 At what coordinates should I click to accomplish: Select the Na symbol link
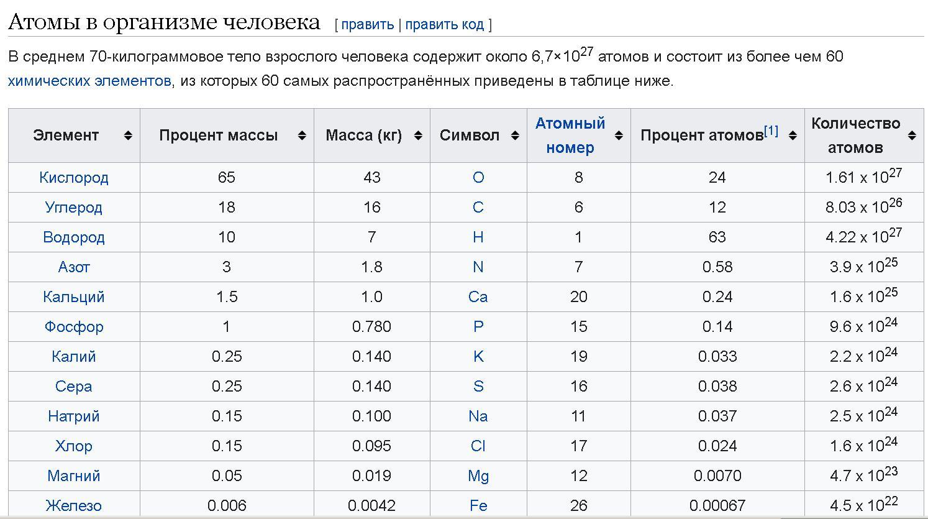(478, 416)
